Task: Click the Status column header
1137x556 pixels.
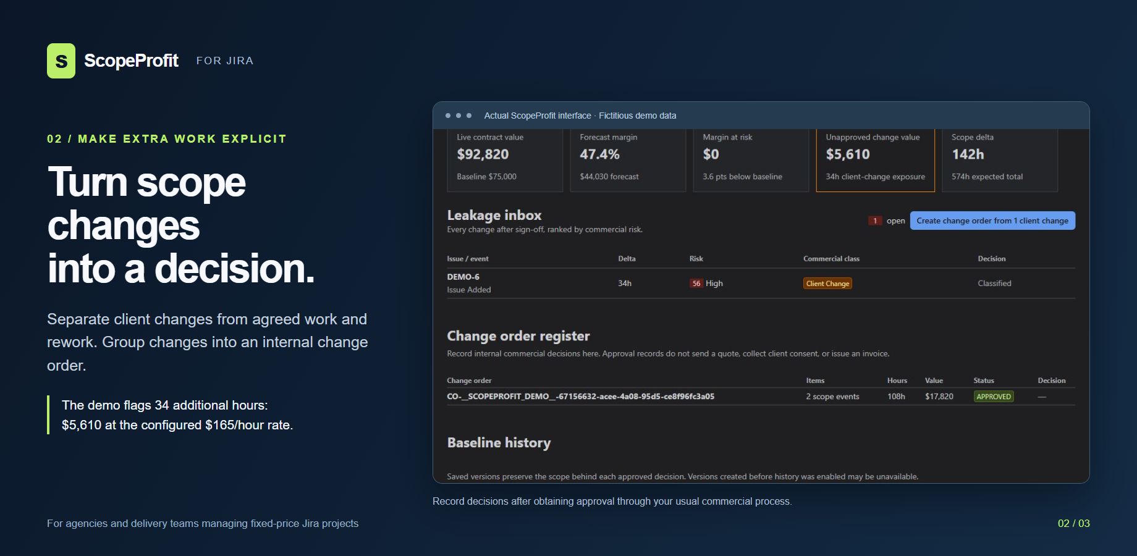Action: coord(984,381)
